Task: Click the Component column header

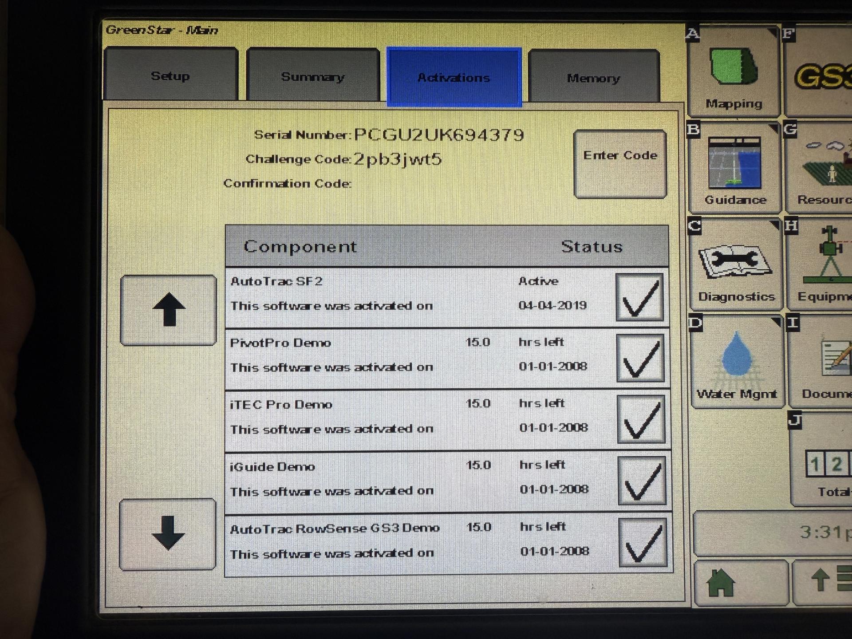Action: (x=300, y=246)
